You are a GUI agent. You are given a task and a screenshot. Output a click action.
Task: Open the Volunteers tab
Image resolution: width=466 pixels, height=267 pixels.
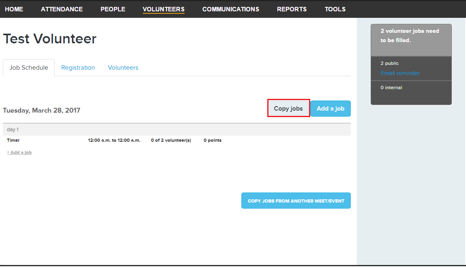pos(123,68)
